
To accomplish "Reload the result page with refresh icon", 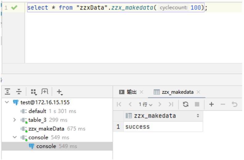I will point(186,104).
